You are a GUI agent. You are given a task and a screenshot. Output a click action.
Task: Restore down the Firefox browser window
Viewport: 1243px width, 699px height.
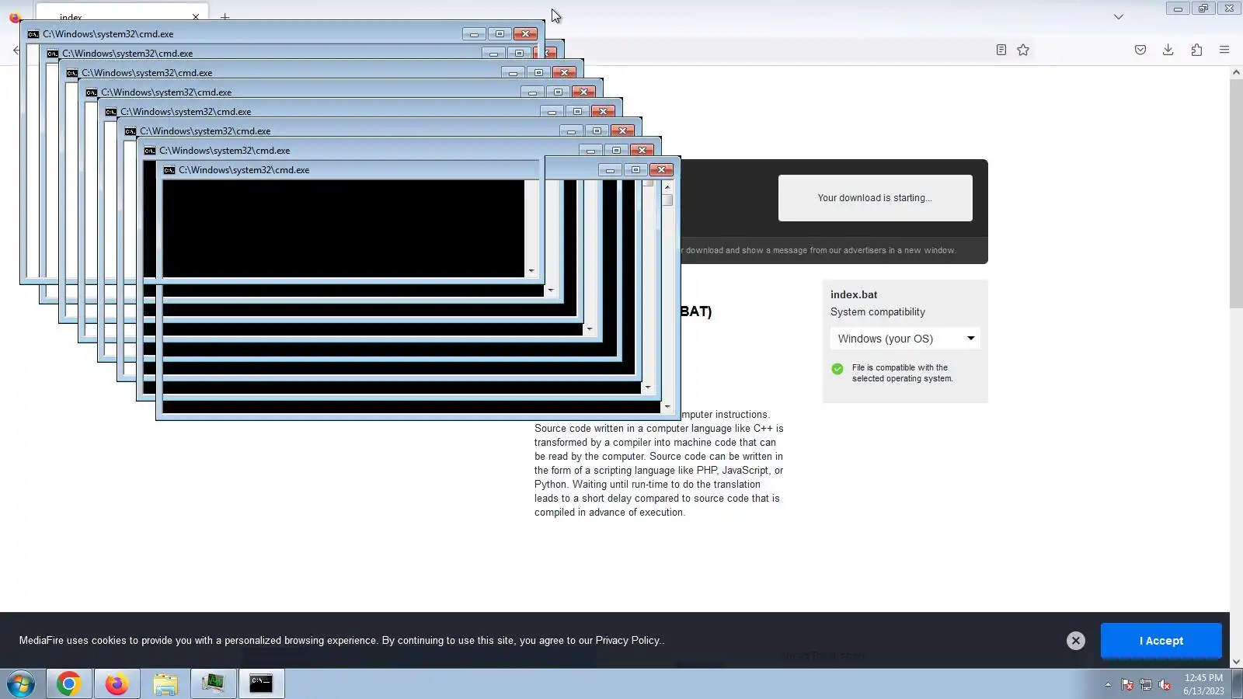pos(1203,9)
